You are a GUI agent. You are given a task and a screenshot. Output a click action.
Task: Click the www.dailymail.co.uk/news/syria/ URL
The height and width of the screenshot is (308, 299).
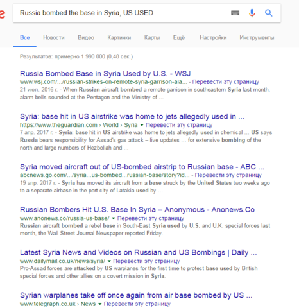[x=62, y=261]
